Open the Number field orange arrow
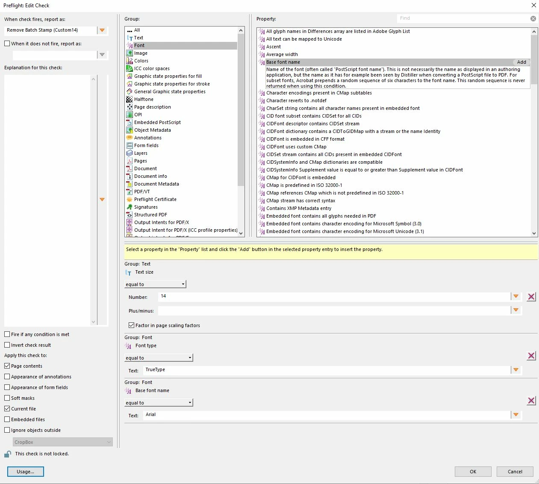 (516, 296)
